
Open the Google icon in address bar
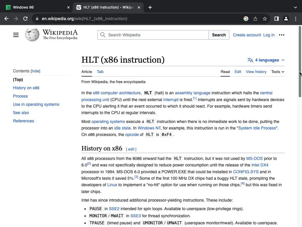click(246, 19)
